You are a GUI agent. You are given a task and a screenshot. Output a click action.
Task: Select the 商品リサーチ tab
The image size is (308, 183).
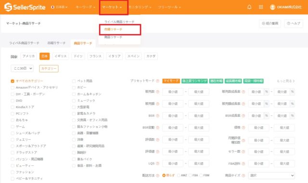(x=83, y=43)
